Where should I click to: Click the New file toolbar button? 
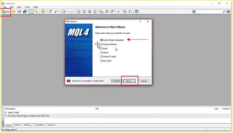(6, 12)
